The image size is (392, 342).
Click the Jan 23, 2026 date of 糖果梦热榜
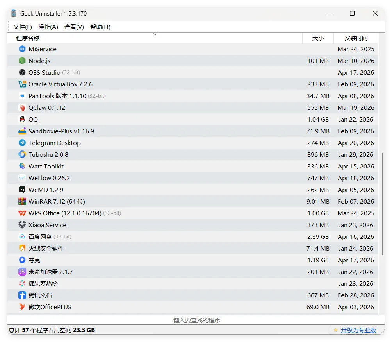[x=356, y=283]
